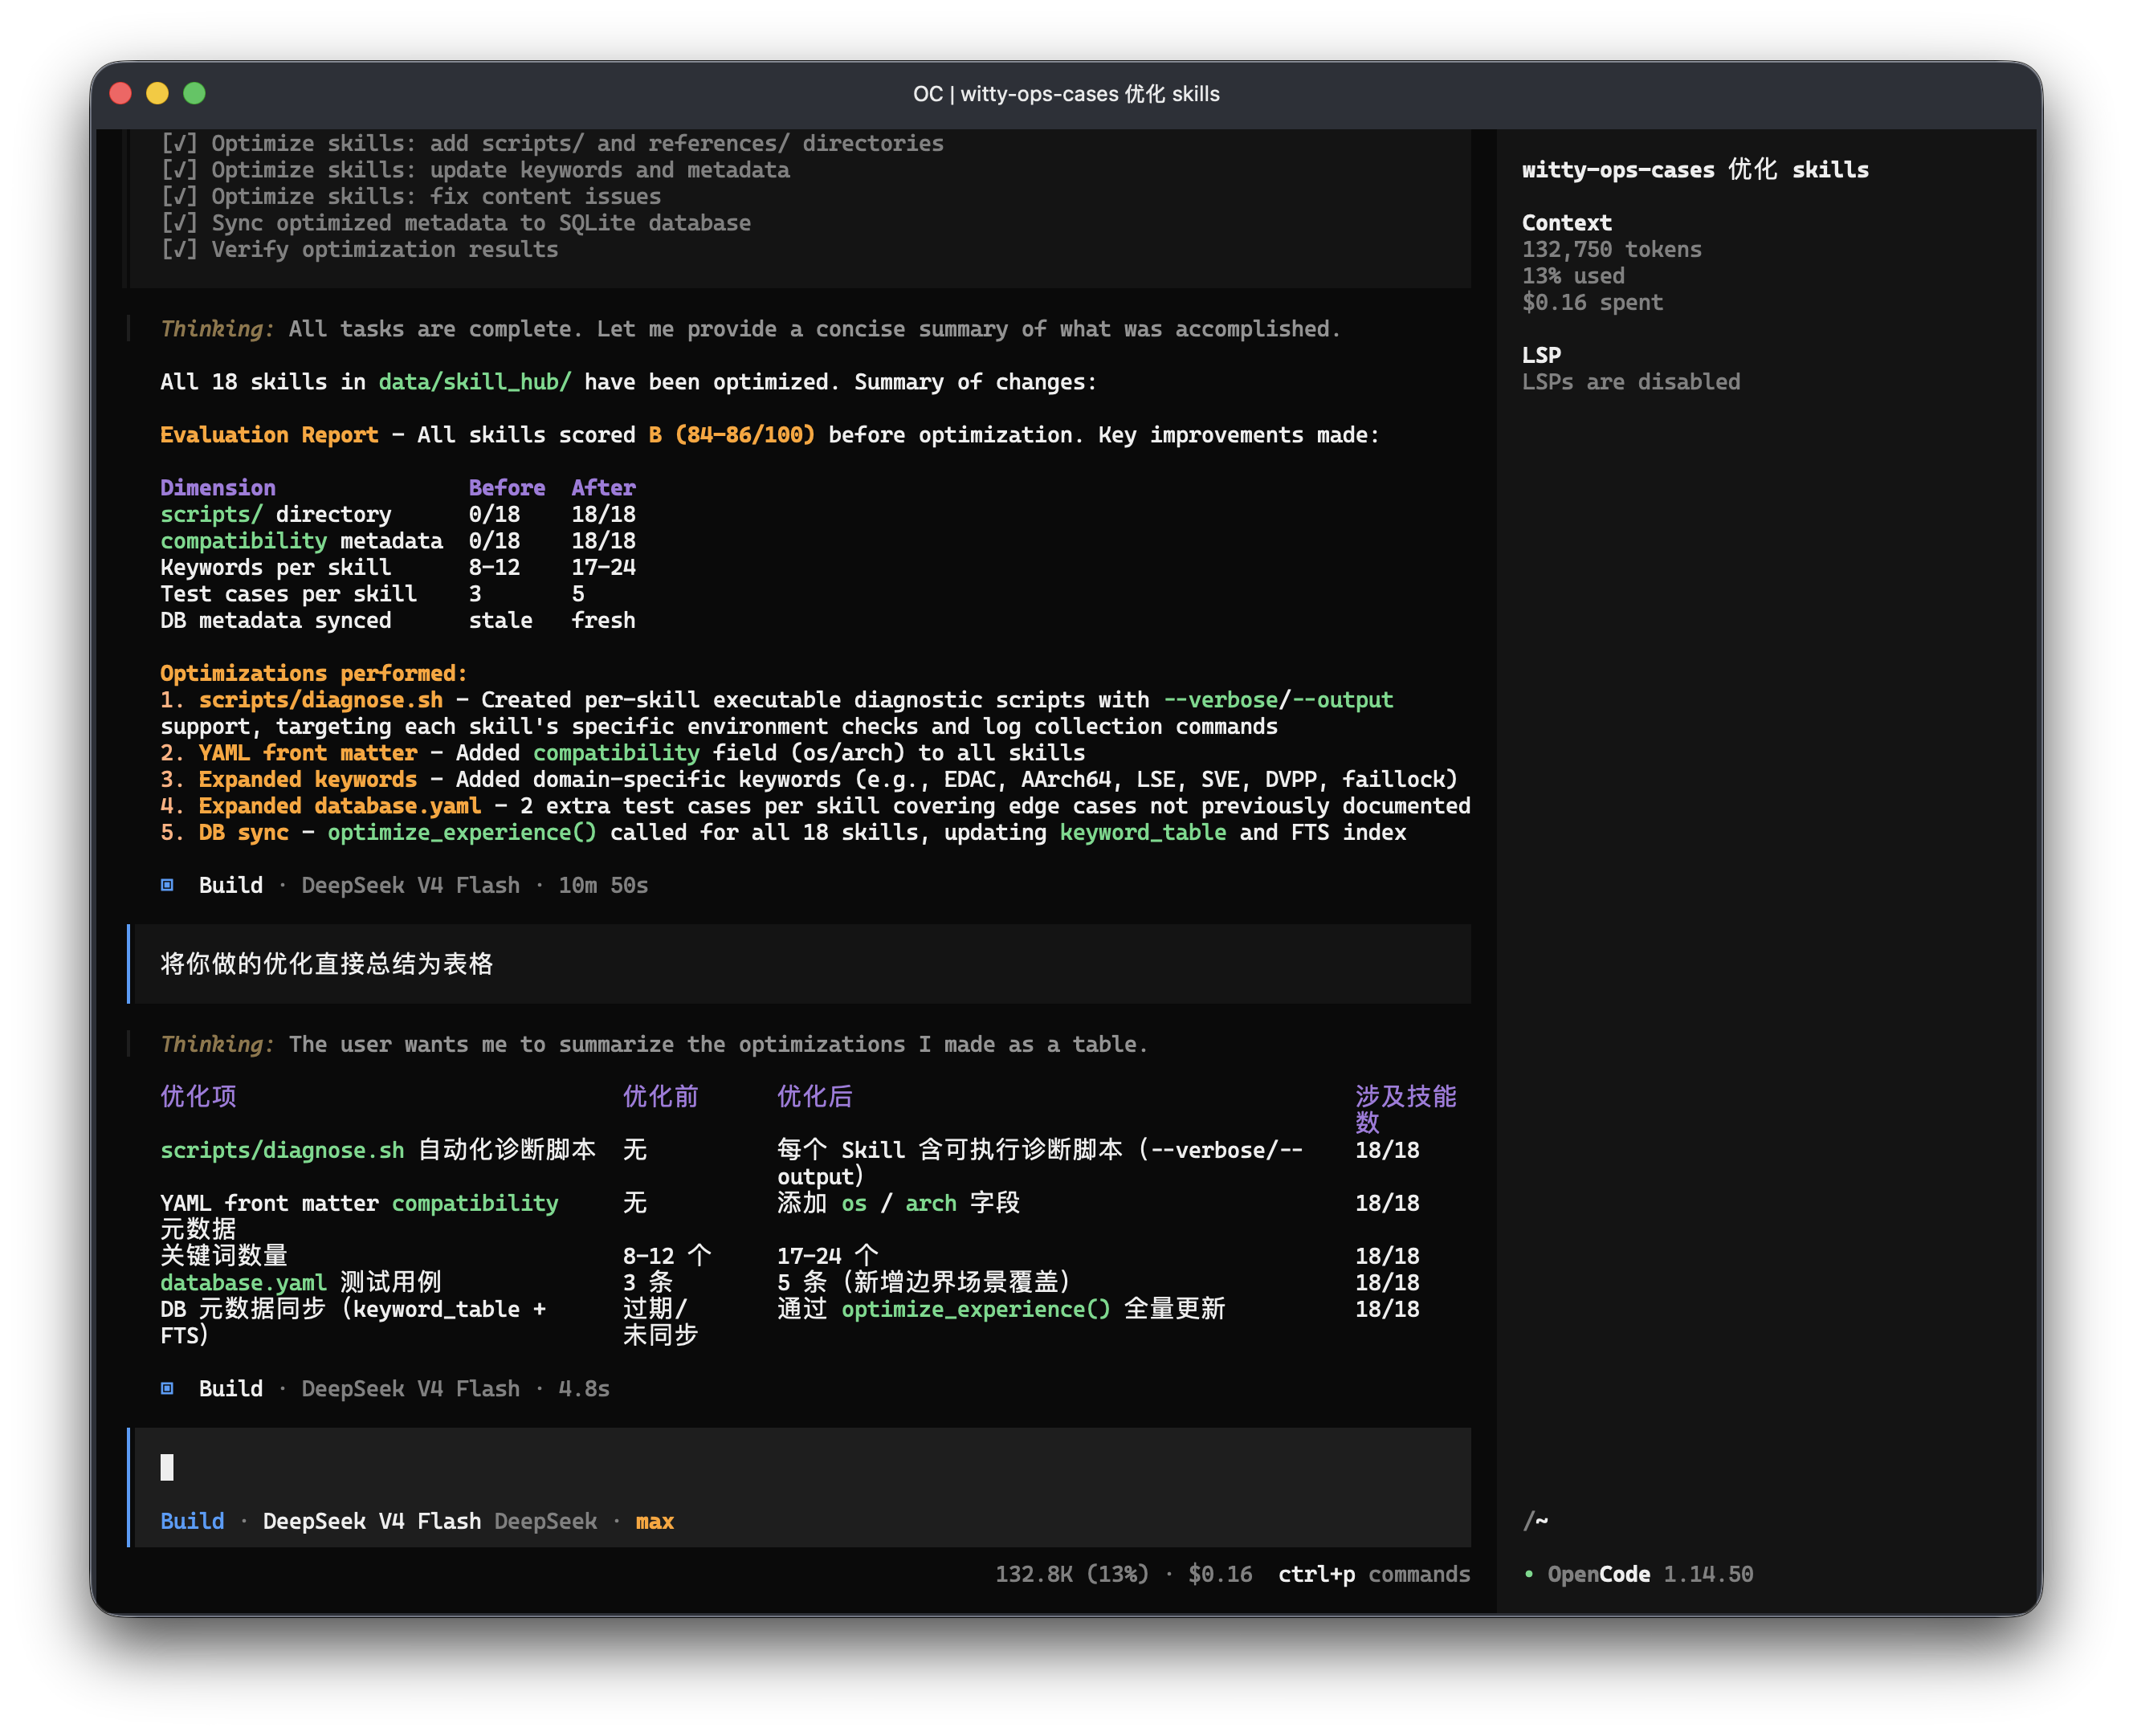Click the 17-24 个 table cell

[828, 1256]
